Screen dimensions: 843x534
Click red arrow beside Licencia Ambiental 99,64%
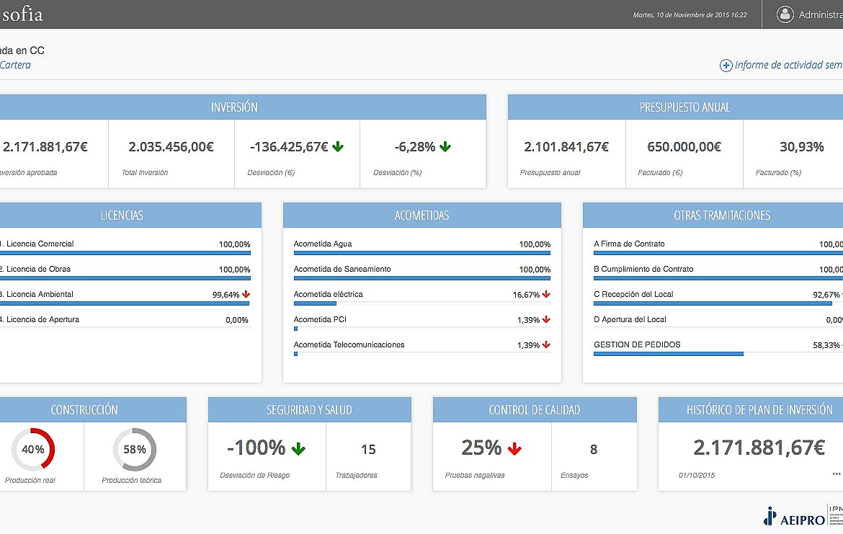tap(246, 294)
